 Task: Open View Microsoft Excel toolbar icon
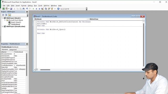[3, 9]
